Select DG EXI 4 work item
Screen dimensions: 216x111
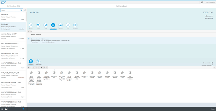[13, 17]
